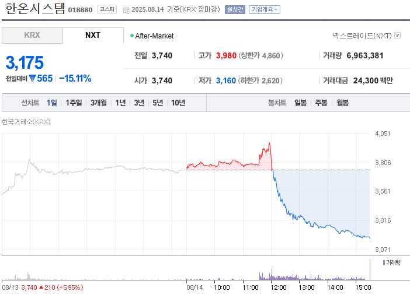Click the price peak on the chart
This screenshot has height=295, width=410.
[x=269, y=143]
